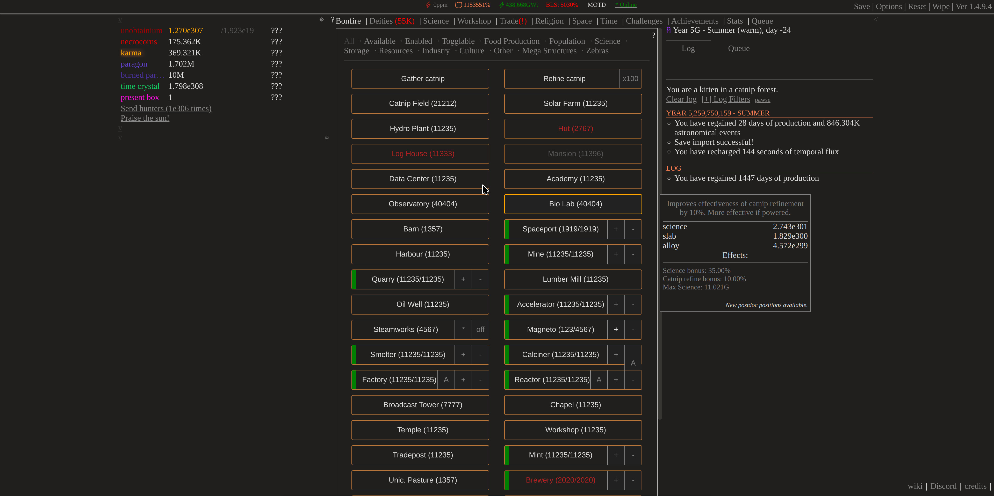Screen dimensions: 994x496
Task: Click the paw icon next to Year 5G
Action: coord(669,30)
